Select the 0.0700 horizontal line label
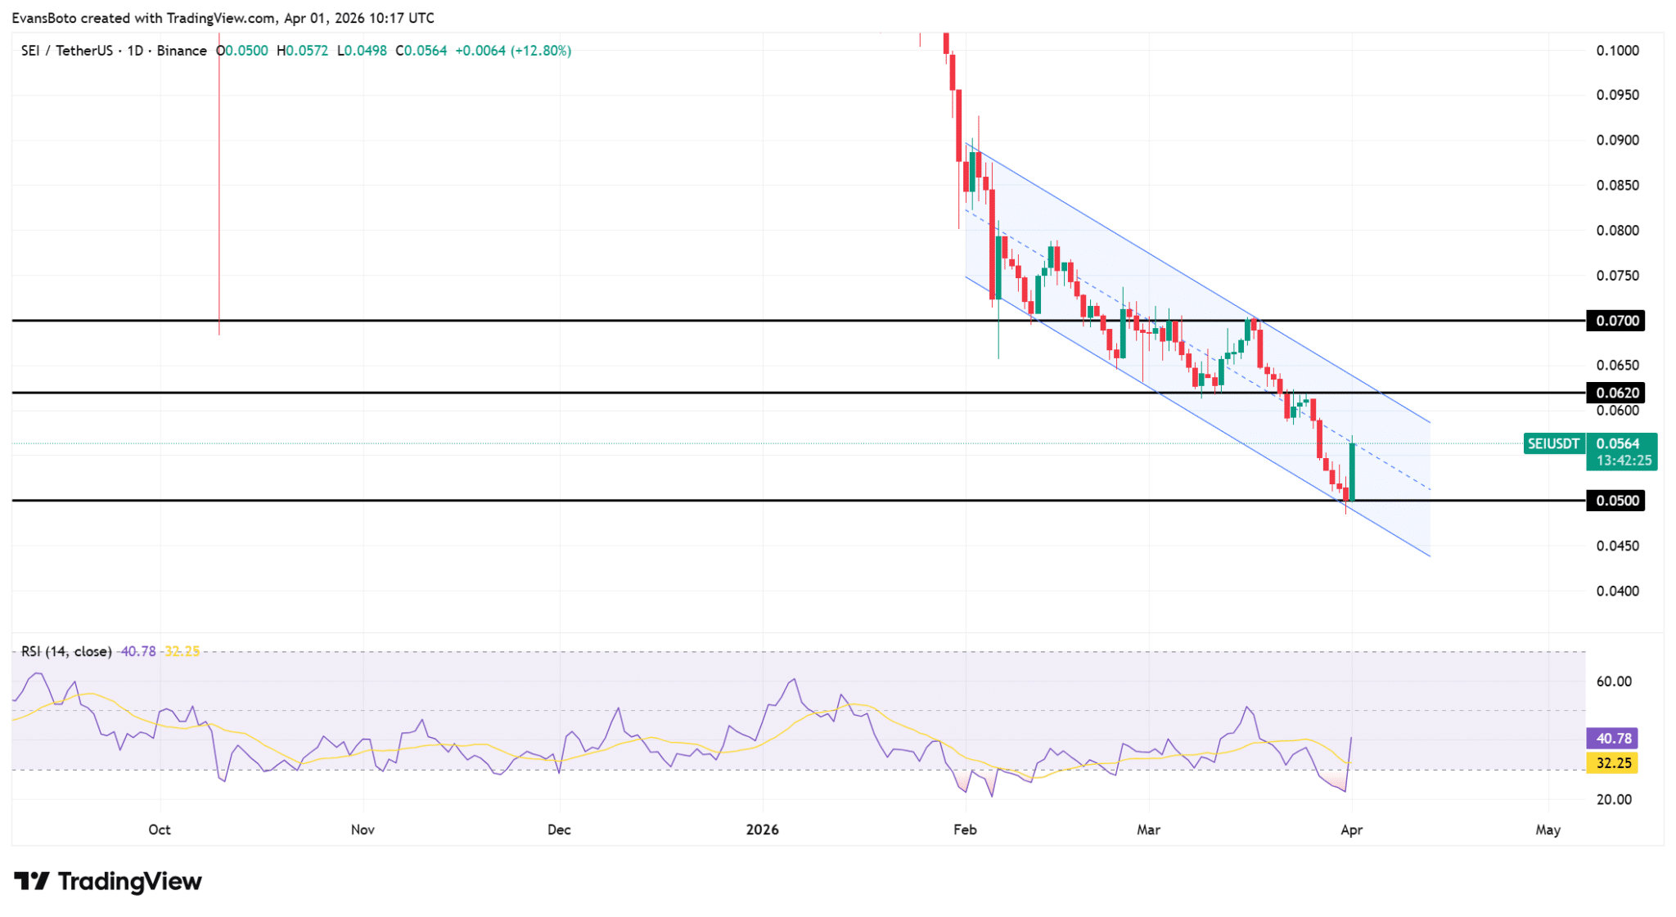The height and width of the screenshot is (917, 1676). tap(1617, 321)
